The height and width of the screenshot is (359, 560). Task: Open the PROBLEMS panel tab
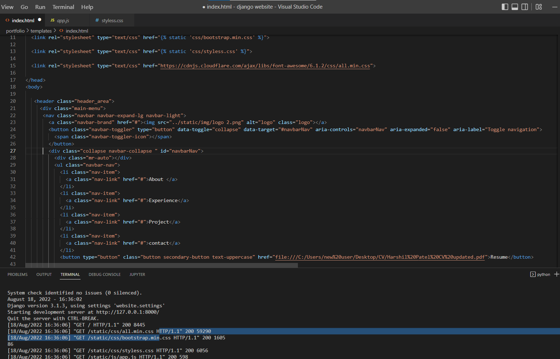(x=18, y=274)
